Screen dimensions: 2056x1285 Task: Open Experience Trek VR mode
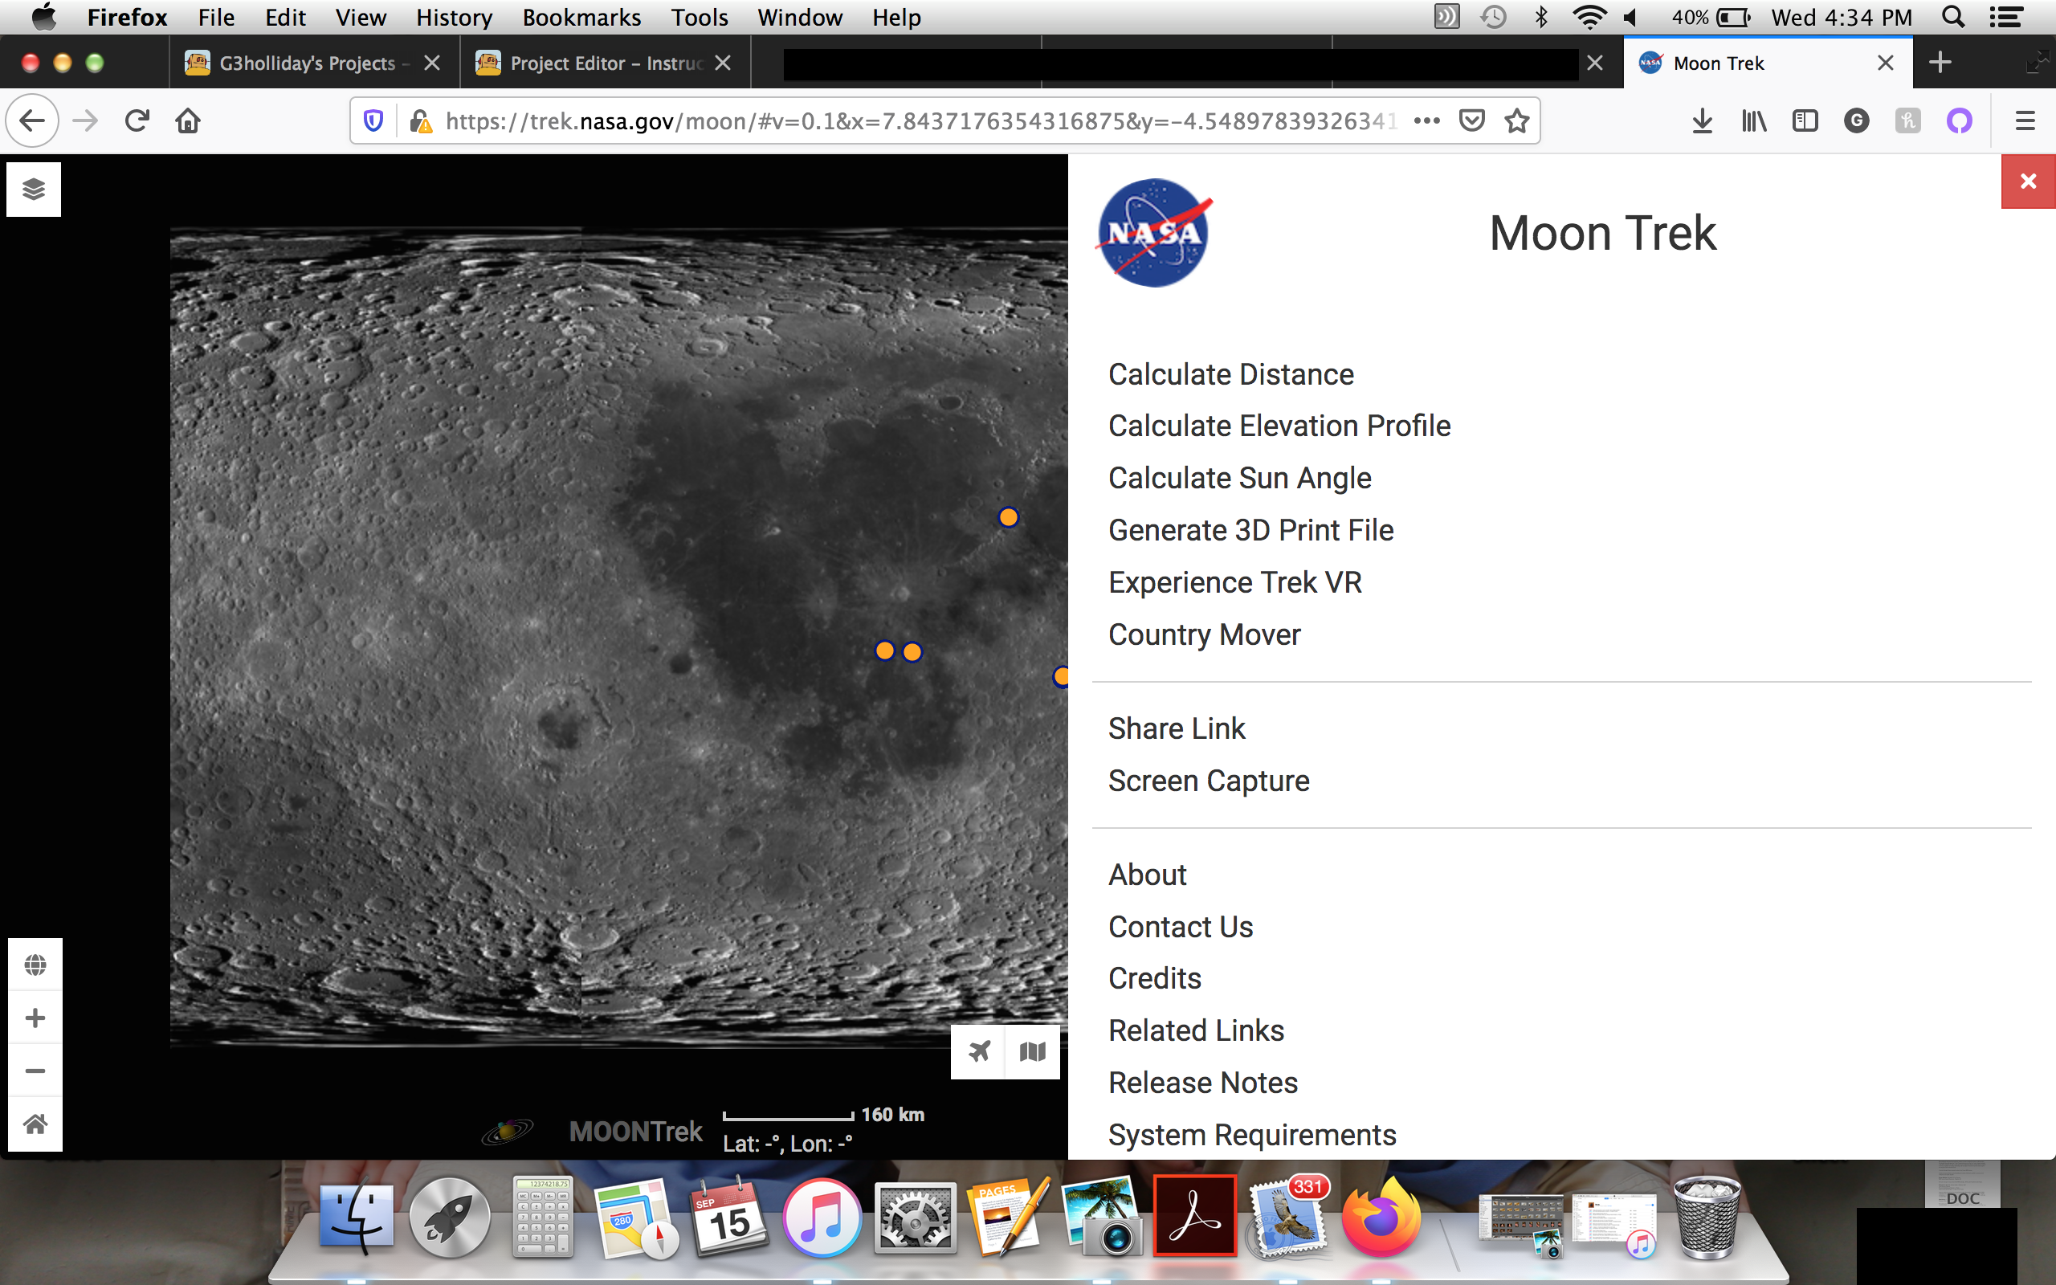(1236, 581)
